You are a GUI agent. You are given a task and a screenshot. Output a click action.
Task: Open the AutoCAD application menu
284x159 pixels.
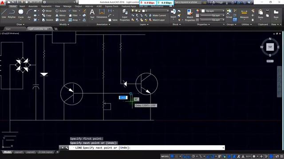click(x=2, y=2)
